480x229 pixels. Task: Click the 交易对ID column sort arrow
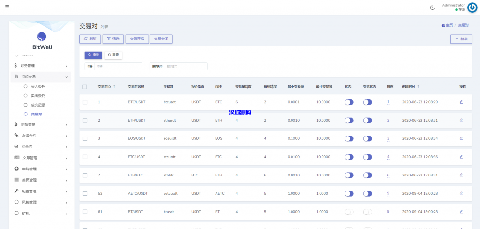coord(114,87)
